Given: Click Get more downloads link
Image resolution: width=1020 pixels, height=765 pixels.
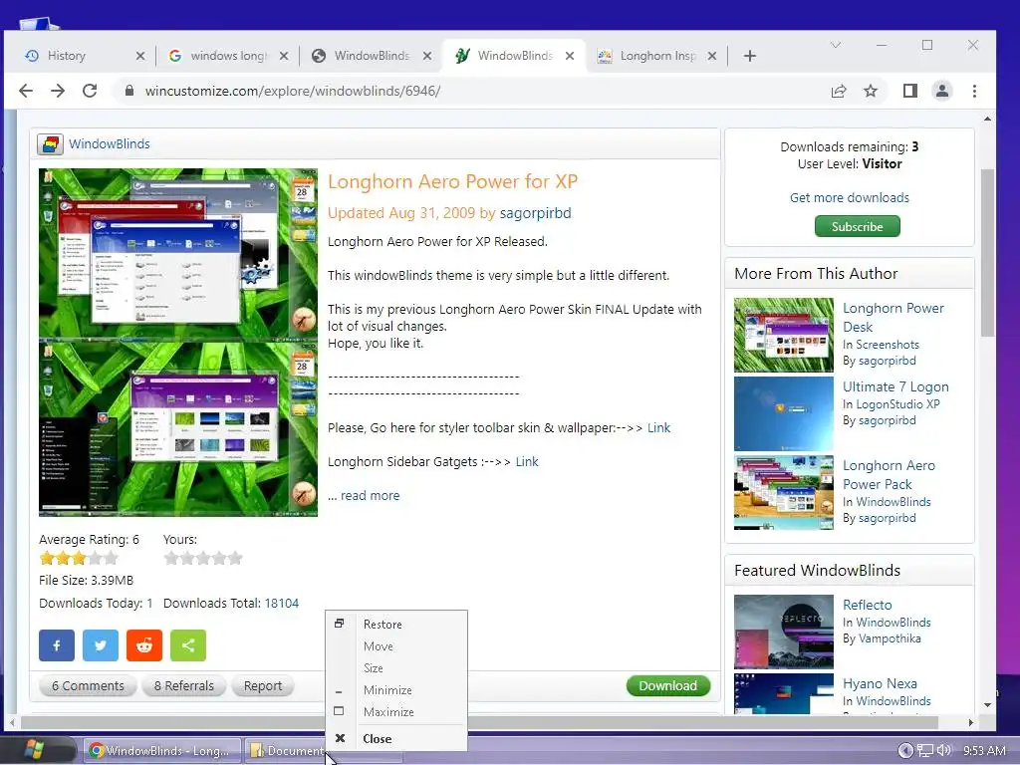Looking at the screenshot, I should coord(850,198).
